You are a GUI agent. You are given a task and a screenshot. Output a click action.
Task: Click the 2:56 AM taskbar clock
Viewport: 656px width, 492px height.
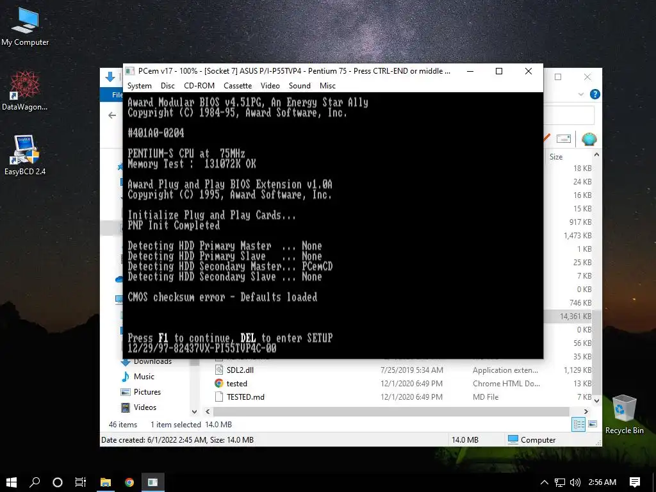pos(602,482)
